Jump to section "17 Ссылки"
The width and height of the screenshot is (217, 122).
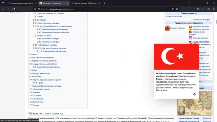coord(34,105)
